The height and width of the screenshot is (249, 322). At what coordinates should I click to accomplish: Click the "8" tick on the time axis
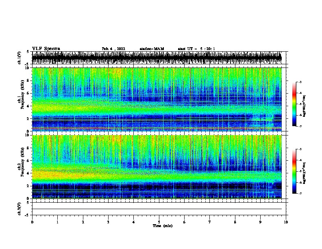[235, 222]
